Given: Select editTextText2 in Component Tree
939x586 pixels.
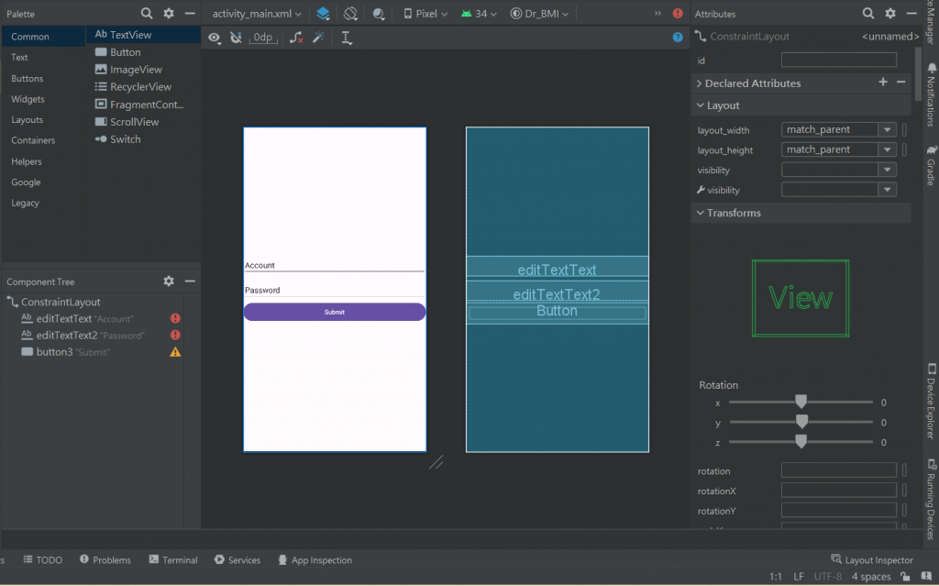Looking at the screenshot, I should coord(66,335).
